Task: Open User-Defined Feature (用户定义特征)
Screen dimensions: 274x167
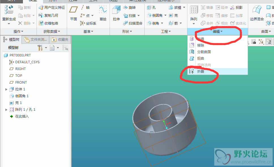Action: [x=52, y=8]
